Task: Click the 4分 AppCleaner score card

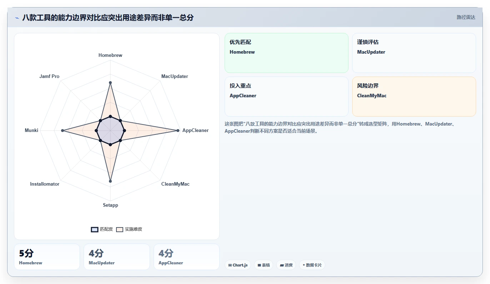Action: [186, 257]
